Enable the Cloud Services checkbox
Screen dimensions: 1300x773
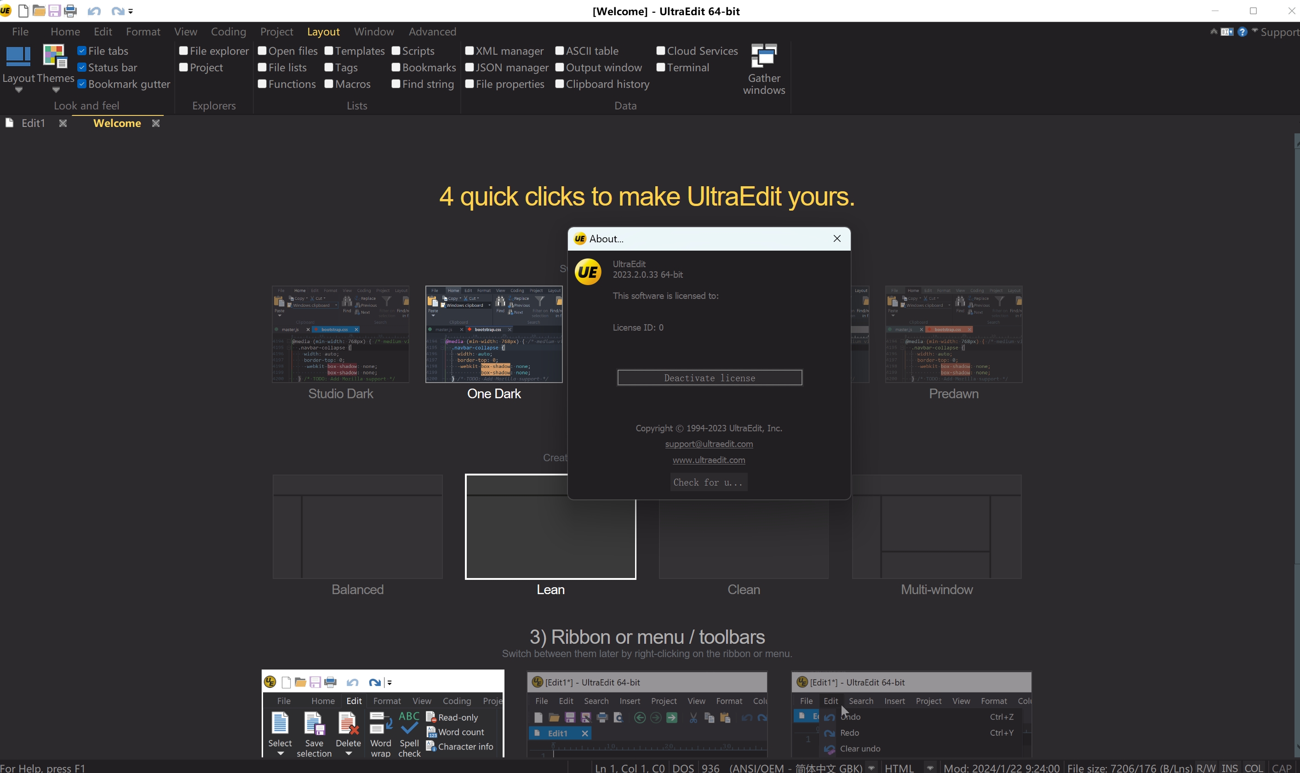[x=660, y=51]
